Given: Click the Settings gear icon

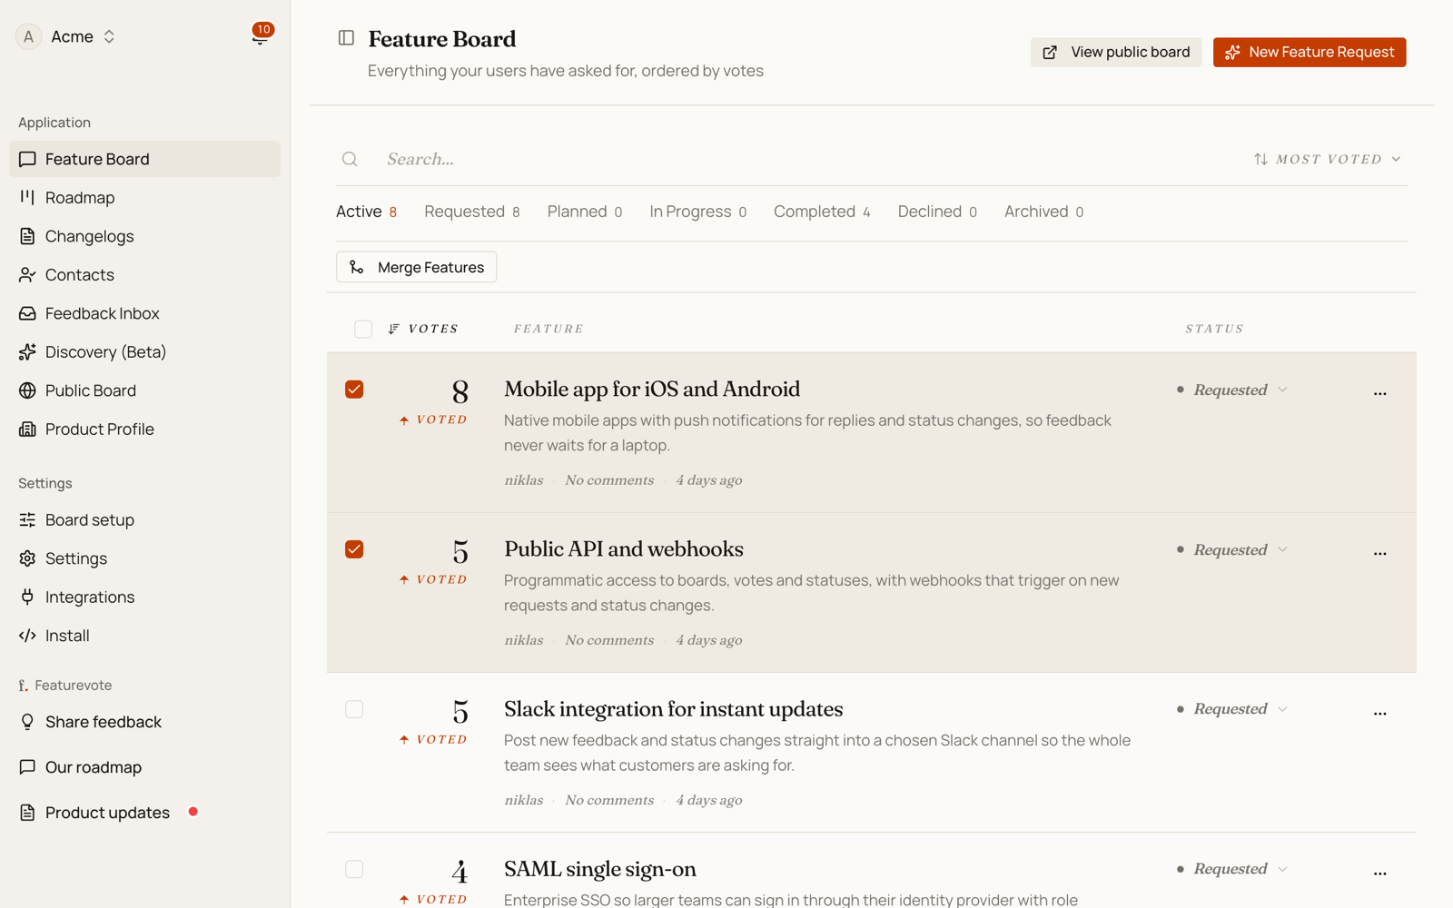Looking at the screenshot, I should (x=27, y=558).
